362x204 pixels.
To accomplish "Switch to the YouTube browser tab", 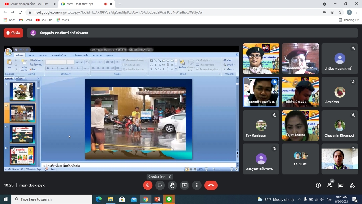I will 29,4.
